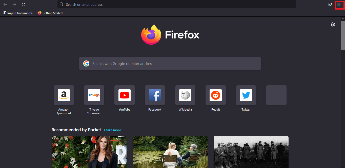Click the Google logo in search box
345x168 pixels.
click(86, 63)
